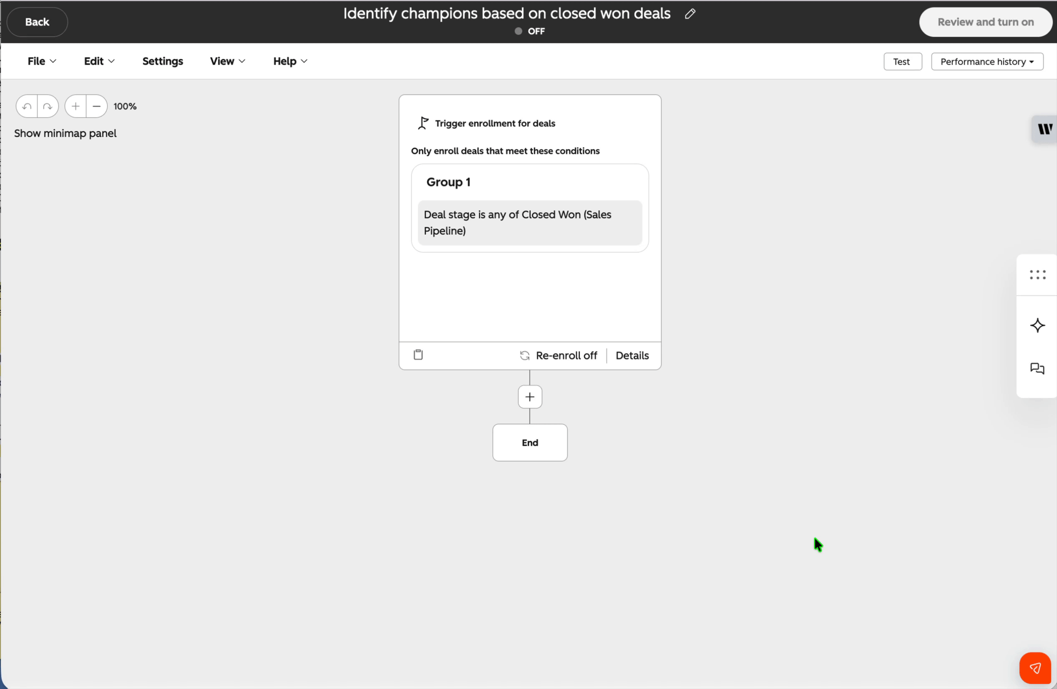The height and width of the screenshot is (689, 1057).
Task: Click the Group 1 heading
Action: pos(448,182)
